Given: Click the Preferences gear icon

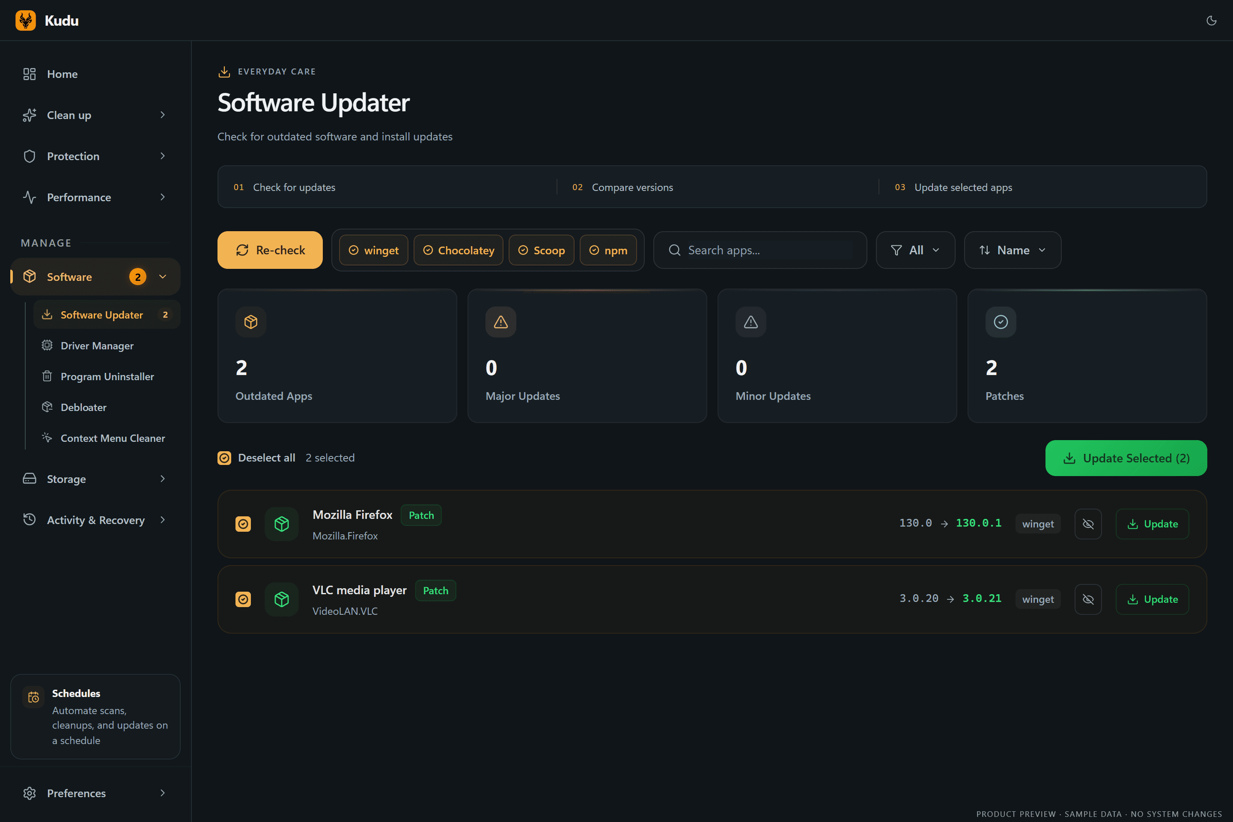Looking at the screenshot, I should [x=30, y=792].
